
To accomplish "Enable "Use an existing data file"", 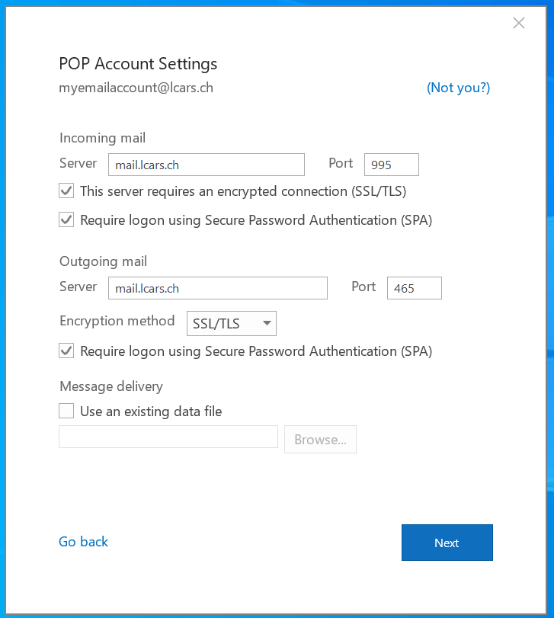I will [67, 411].
